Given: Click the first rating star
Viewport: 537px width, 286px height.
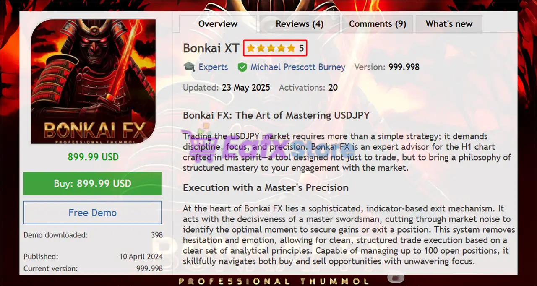Looking at the screenshot, I should pos(251,48).
